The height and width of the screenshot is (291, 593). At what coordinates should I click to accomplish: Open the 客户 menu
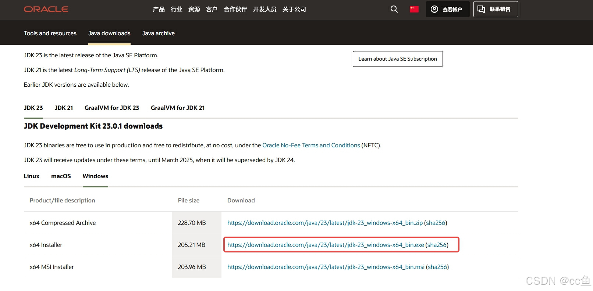click(x=212, y=9)
